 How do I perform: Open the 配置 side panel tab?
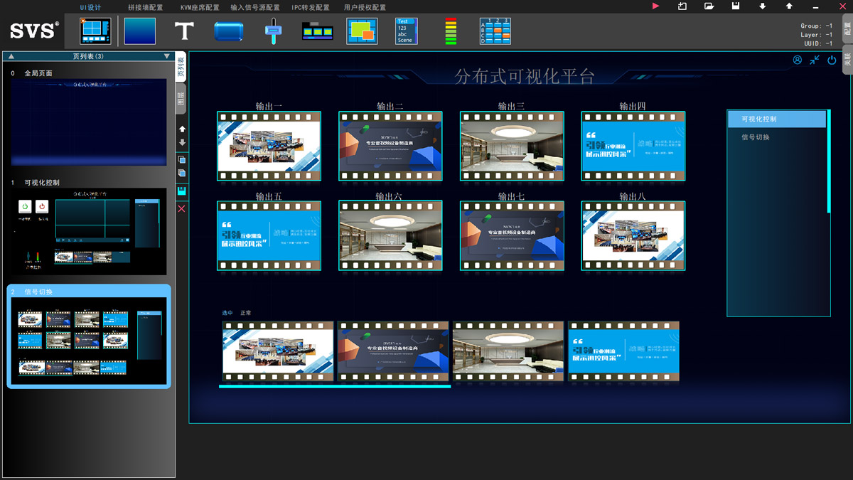coord(847,28)
